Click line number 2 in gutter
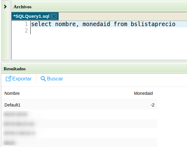This screenshot has width=187, height=147. [x=26, y=30]
